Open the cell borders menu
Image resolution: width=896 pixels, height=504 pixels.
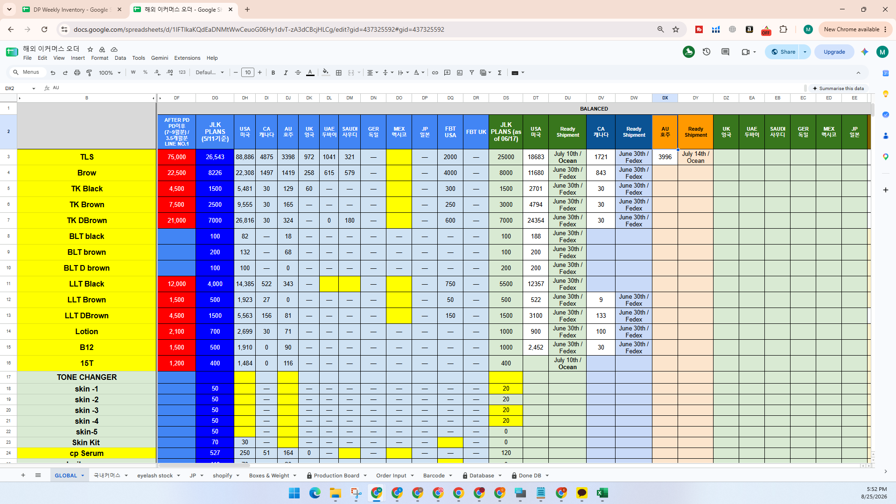(x=339, y=73)
